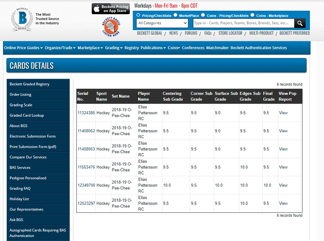View pop report for serial 12523297
Screen dimensions: 324x241
point(283,204)
